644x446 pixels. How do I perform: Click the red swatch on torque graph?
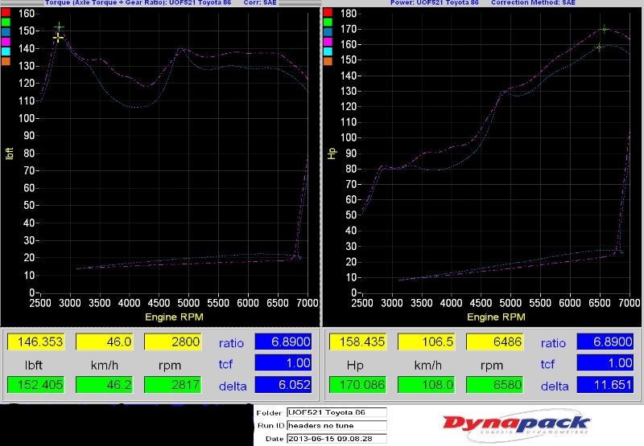[6, 14]
